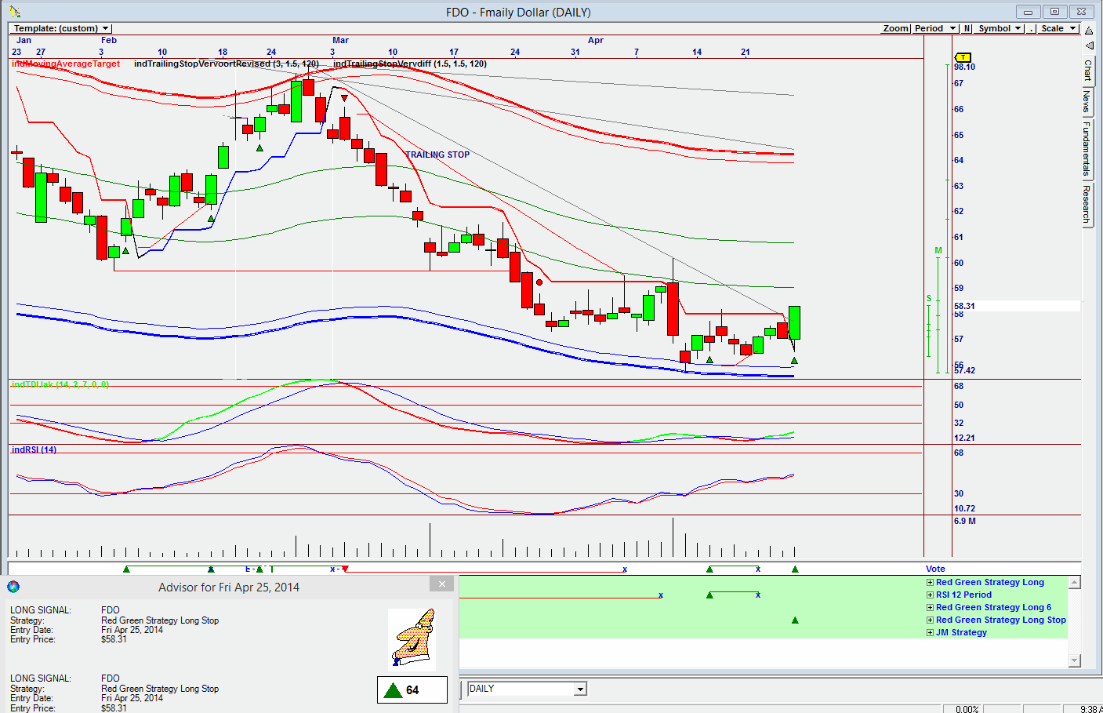
Task: Expand the Red Green Strategy Long Stop node
Action: [931, 620]
